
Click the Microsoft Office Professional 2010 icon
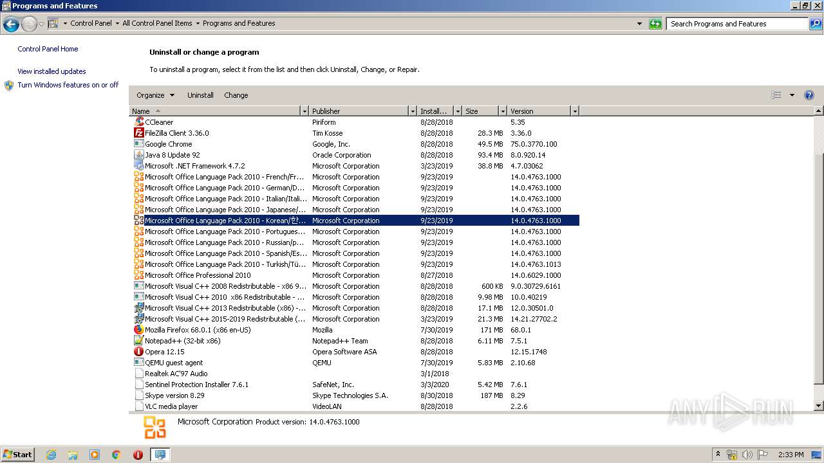click(139, 275)
